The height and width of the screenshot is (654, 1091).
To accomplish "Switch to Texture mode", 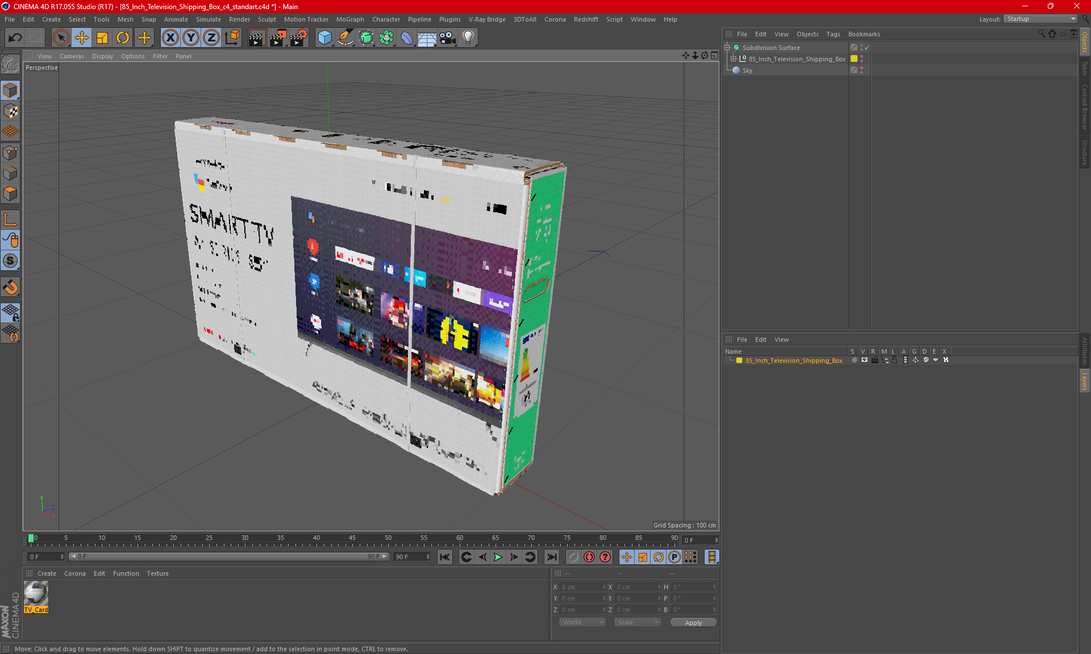I will click(x=11, y=111).
